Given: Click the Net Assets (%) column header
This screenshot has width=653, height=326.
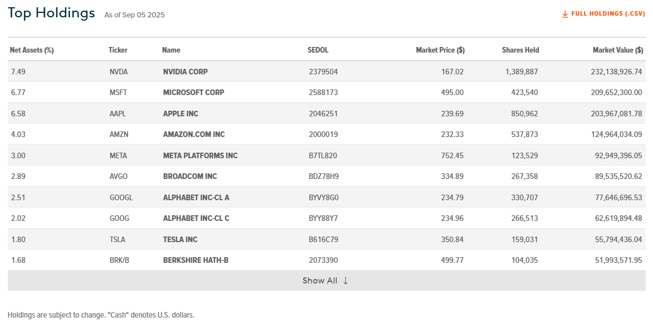Looking at the screenshot, I should (x=32, y=50).
